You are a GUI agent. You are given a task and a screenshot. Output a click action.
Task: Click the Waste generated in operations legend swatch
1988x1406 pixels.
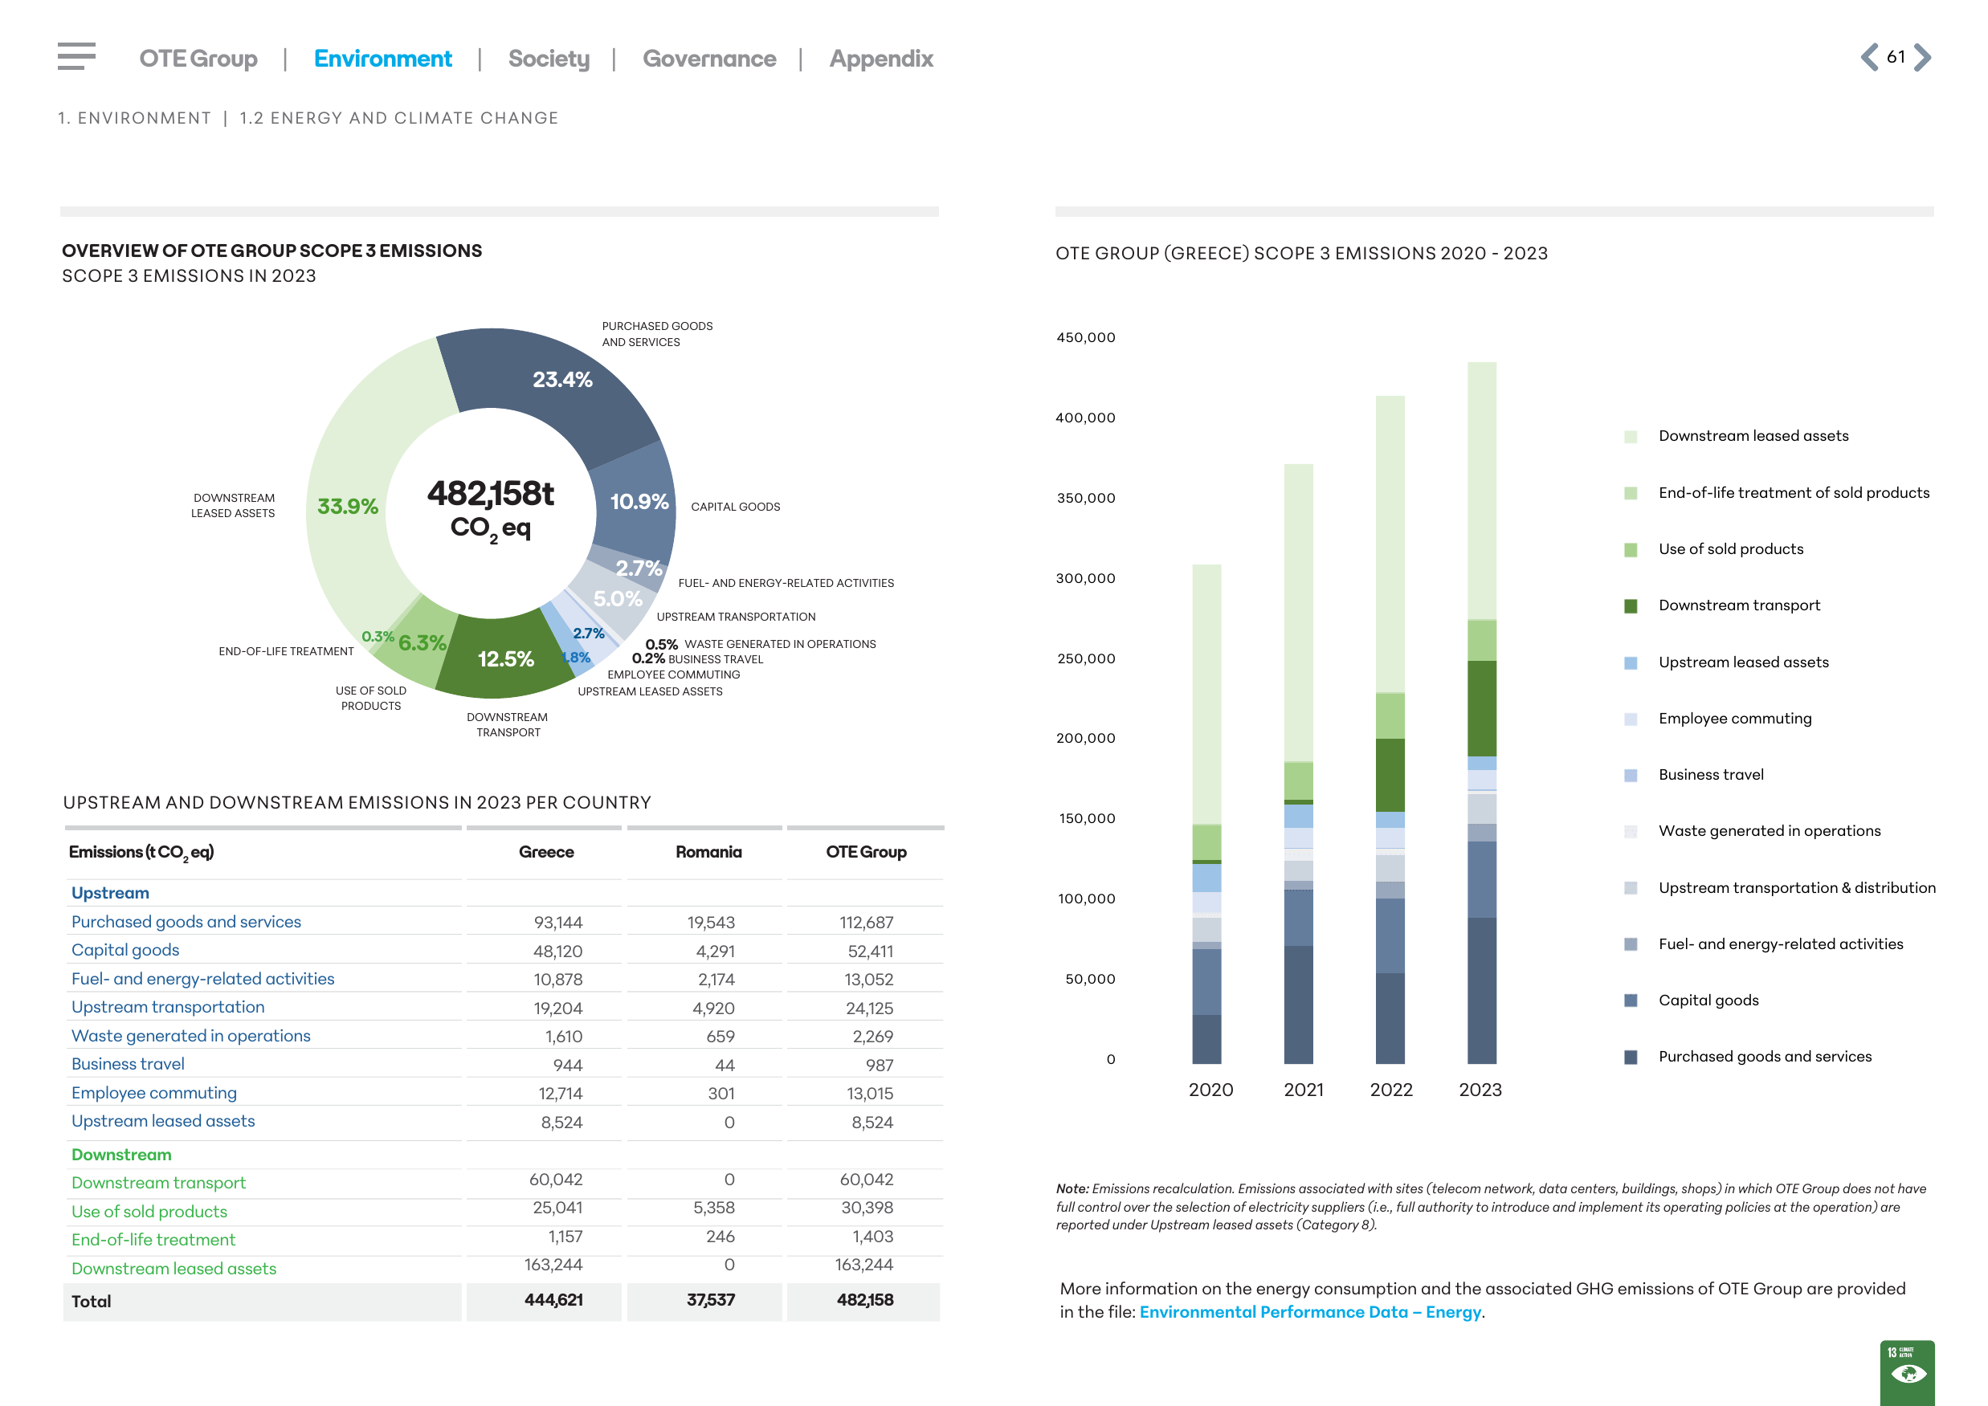click(x=1631, y=832)
